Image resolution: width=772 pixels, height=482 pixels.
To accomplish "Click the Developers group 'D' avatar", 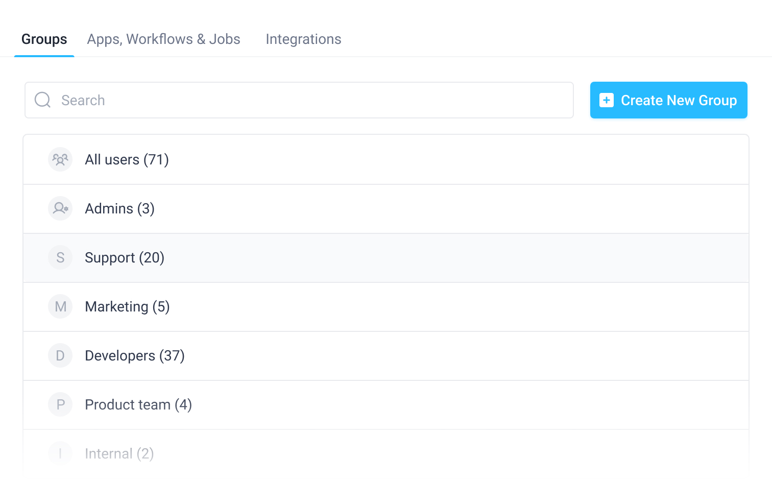I will pos(60,355).
